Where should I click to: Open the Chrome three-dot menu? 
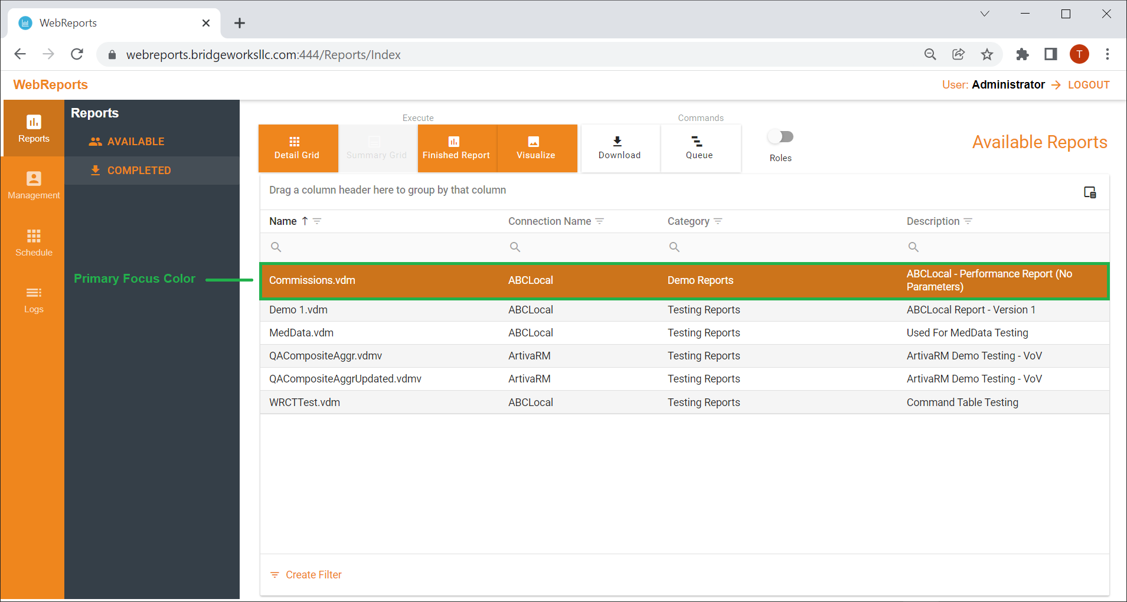coord(1108,54)
